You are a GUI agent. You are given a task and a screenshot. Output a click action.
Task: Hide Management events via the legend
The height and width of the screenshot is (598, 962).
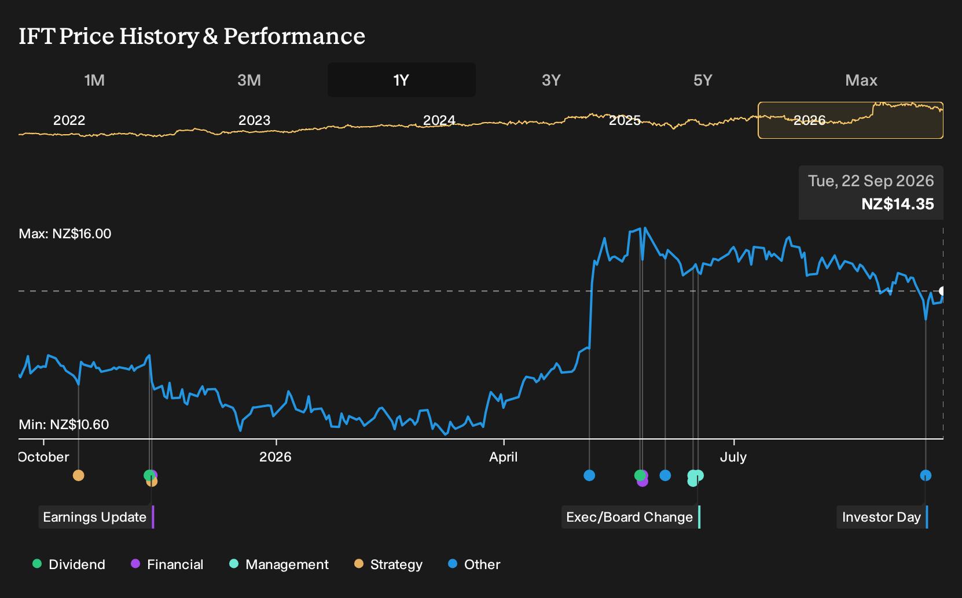[x=279, y=564]
